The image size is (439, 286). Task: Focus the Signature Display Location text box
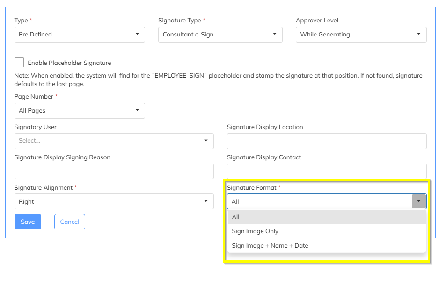[x=327, y=141]
